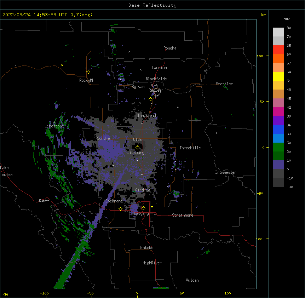
Task: Pick the yellow diamond marker below Cochrane
Action: (120, 209)
